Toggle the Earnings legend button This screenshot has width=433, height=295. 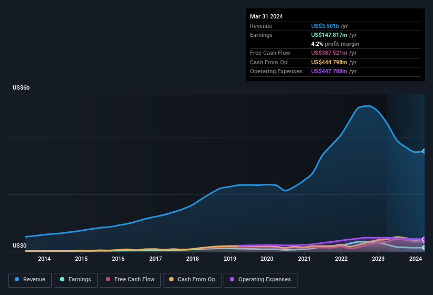click(75, 280)
